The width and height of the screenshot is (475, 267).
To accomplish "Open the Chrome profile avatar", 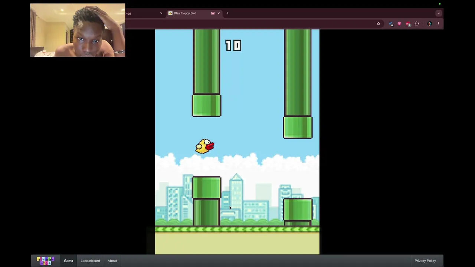I will [x=429, y=24].
